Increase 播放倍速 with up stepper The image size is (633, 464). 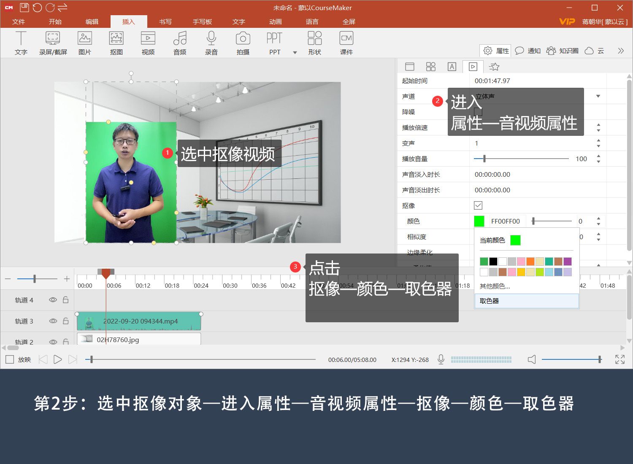click(598, 125)
